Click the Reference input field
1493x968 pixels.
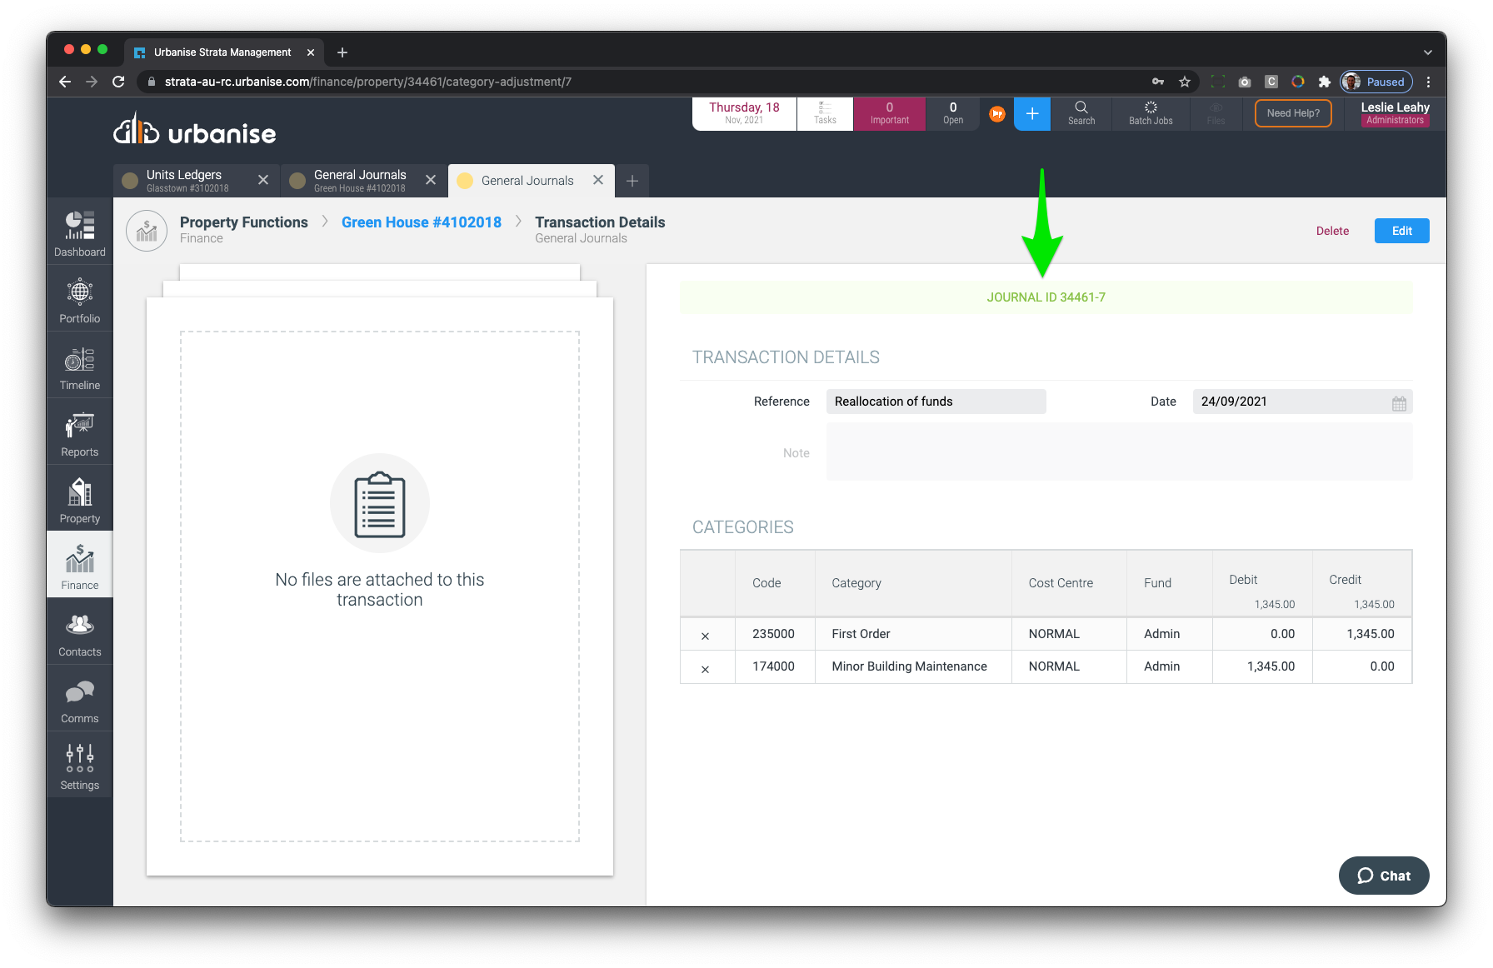935,402
